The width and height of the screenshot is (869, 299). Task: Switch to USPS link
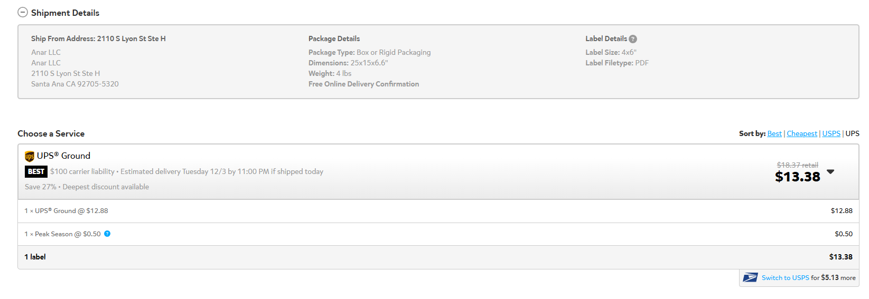coord(785,277)
